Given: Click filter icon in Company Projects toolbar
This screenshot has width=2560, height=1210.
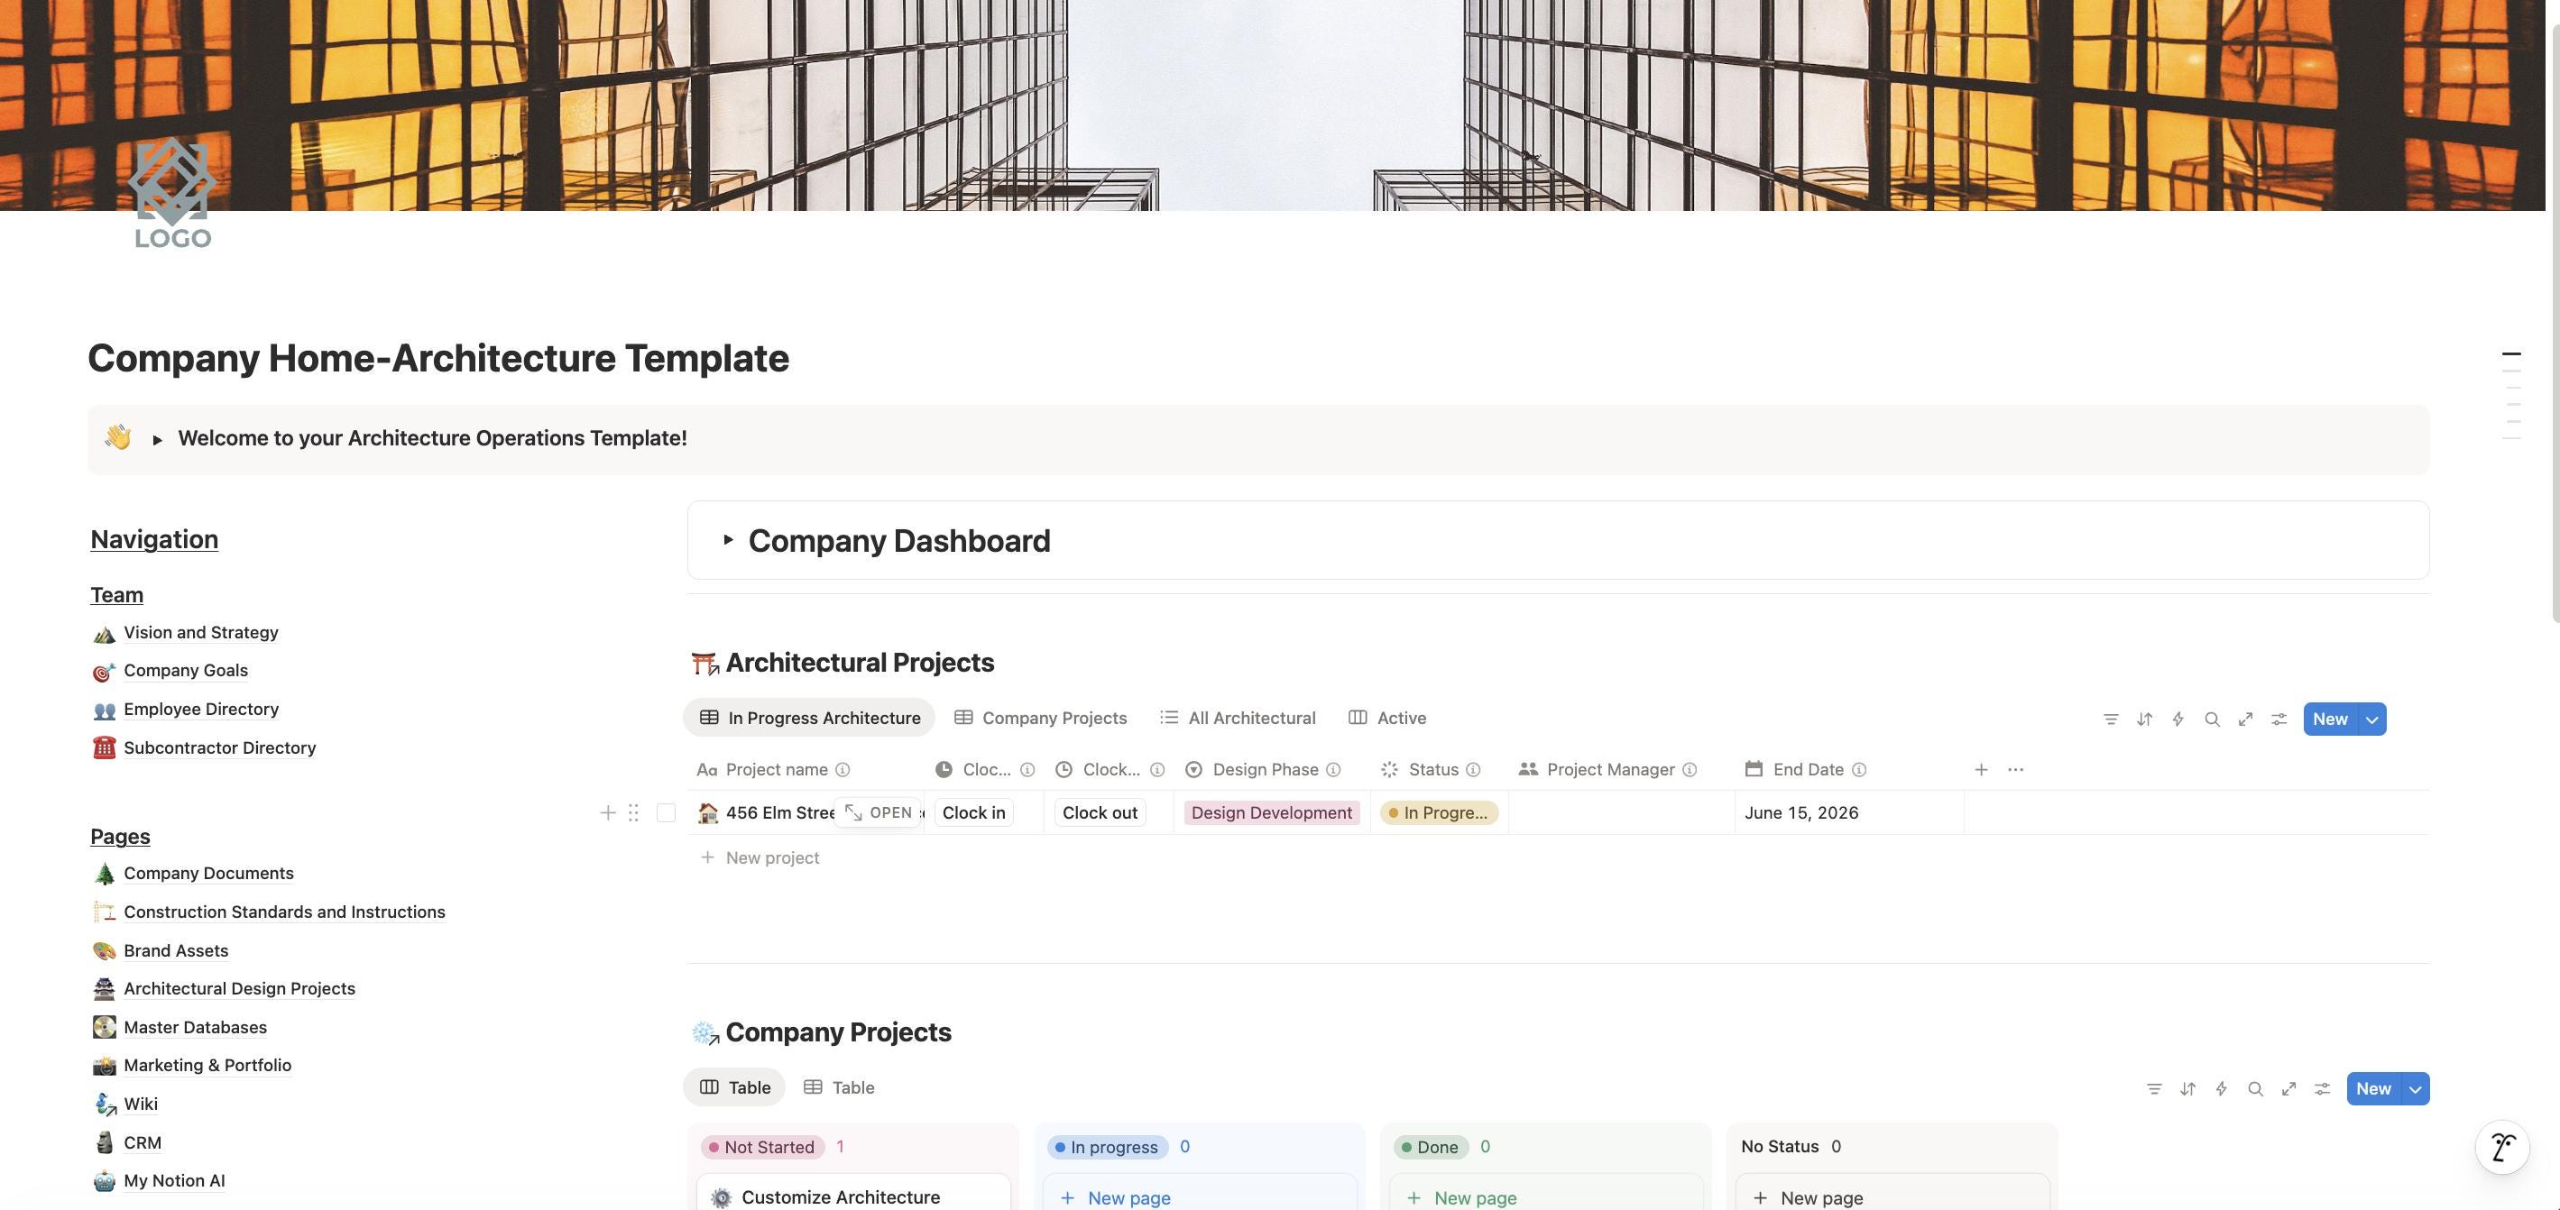Looking at the screenshot, I should point(2153,1089).
